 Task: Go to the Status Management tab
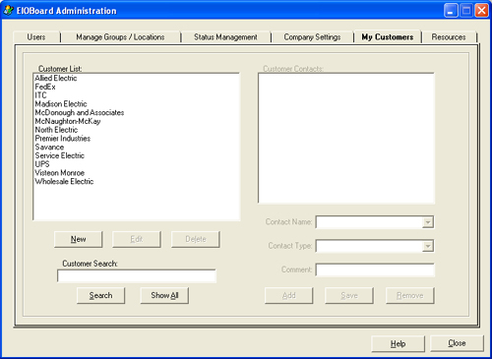(x=225, y=37)
